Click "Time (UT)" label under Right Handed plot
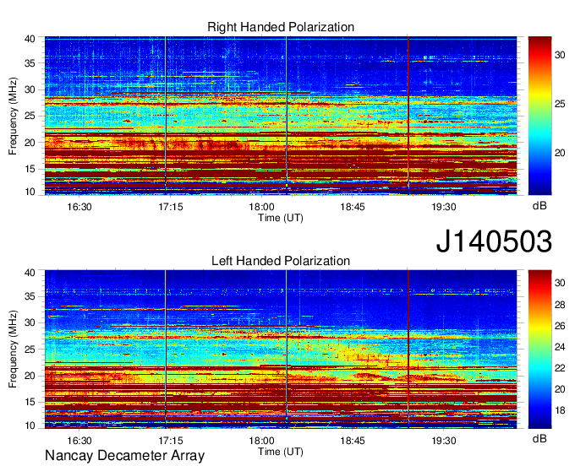575x466 pixels. pyautogui.click(x=281, y=218)
